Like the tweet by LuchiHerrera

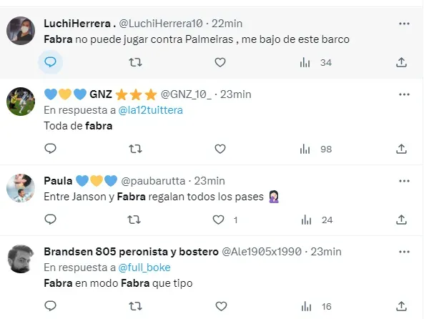click(220, 62)
